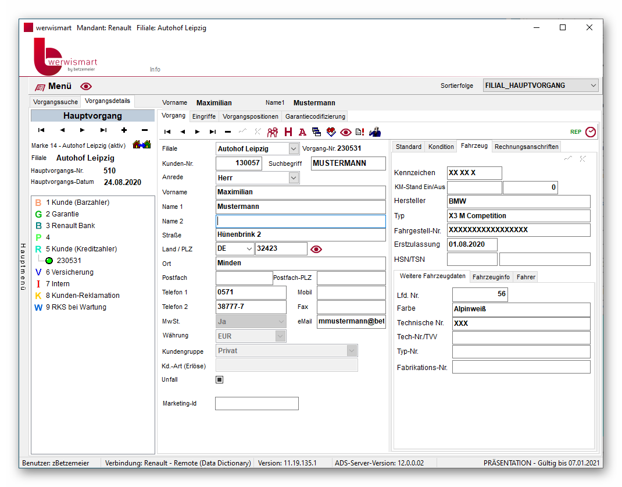Viewport: 622px width, 487px height.
Task: Switch to the Vorgangsdetails tab
Action: 108,101
